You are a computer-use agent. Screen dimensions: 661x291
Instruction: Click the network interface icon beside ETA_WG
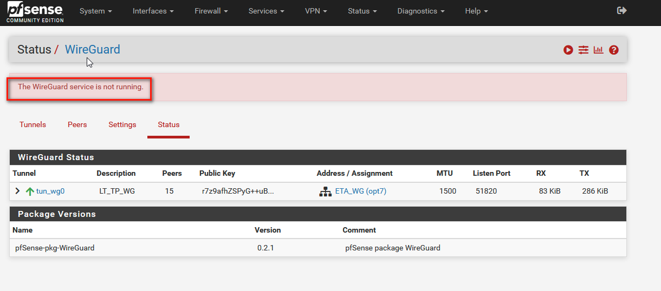[325, 191]
